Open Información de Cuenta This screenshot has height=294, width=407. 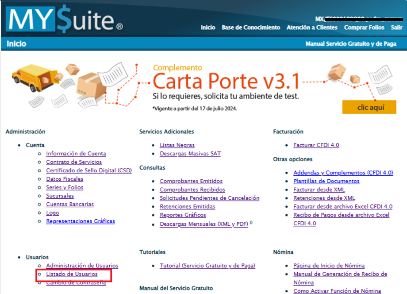coord(76,154)
